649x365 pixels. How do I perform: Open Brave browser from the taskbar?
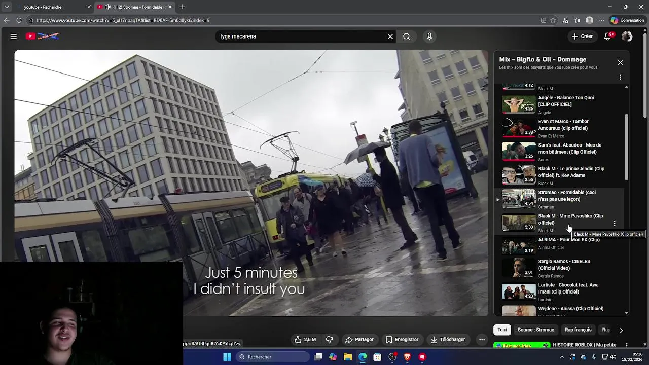[x=407, y=357]
